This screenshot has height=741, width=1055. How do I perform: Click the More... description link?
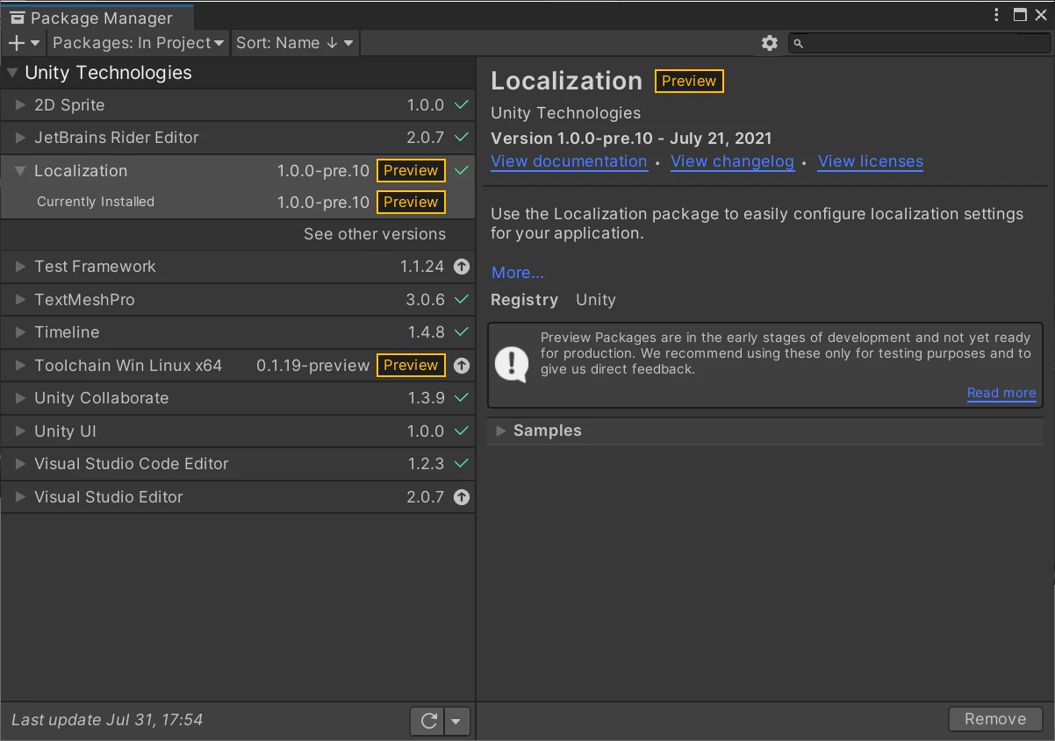[518, 273]
